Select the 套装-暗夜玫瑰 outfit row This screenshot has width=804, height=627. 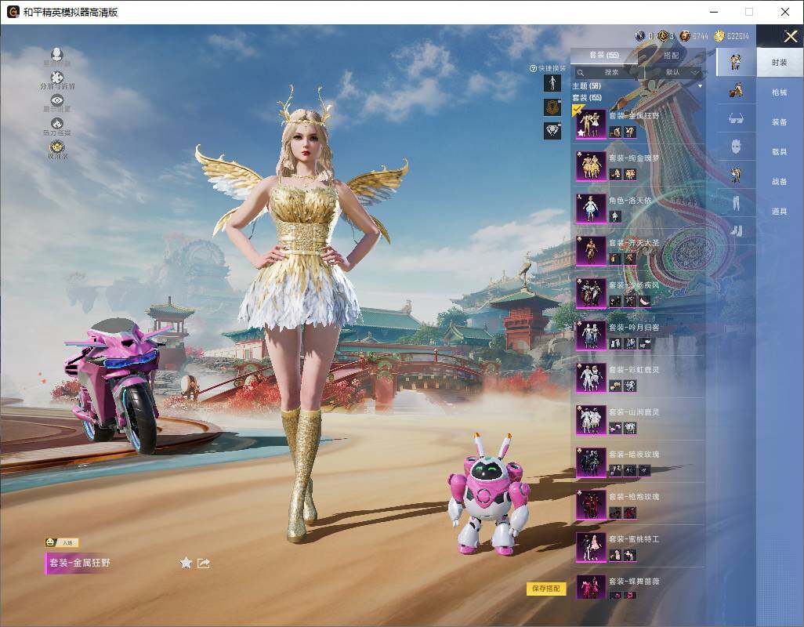click(x=638, y=462)
